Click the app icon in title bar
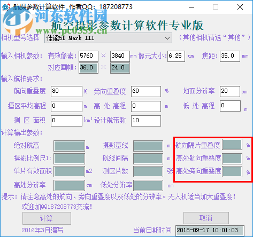 pos(6,7)
